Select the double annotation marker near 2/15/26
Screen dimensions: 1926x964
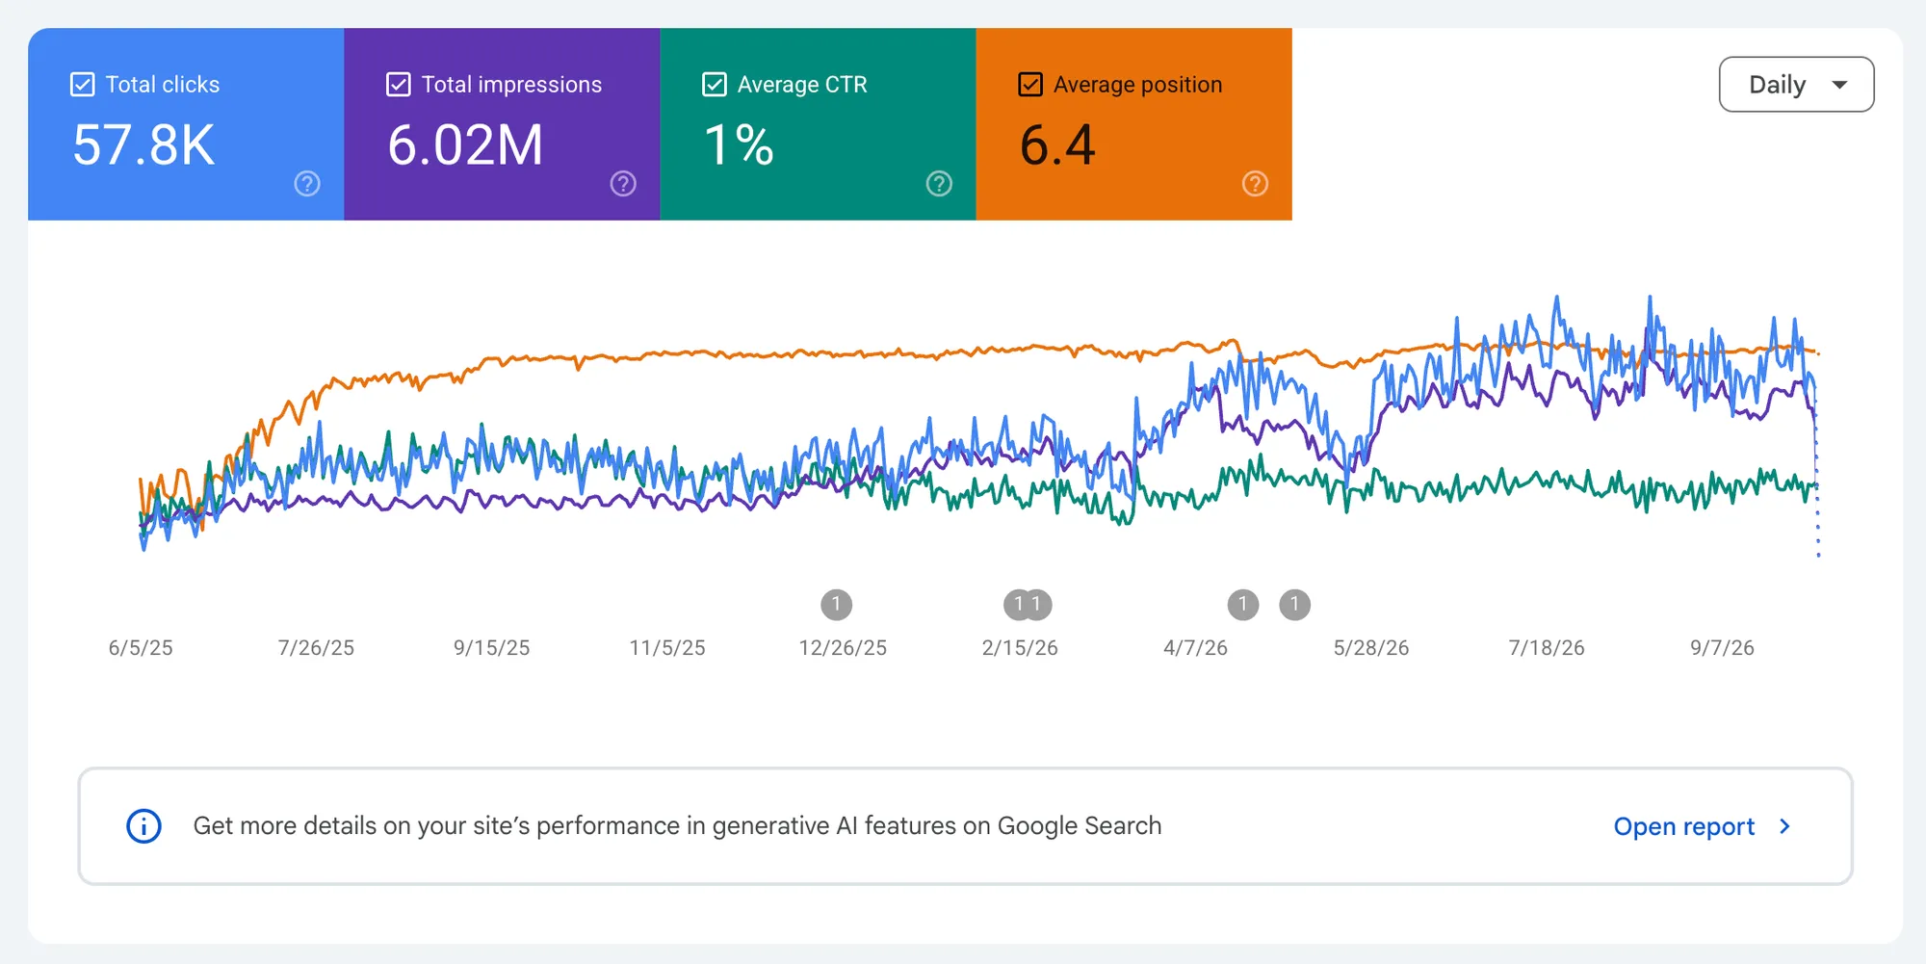[x=1028, y=605]
